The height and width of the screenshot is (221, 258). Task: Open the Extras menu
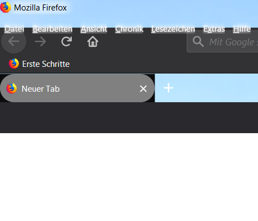click(x=214, y=29)
